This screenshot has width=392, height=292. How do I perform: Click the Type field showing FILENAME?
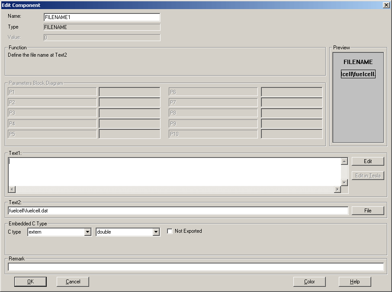point(102,27)
